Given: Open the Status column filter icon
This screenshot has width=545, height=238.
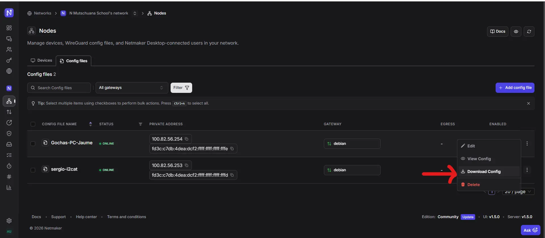Looking at the screenshot, I should point(140,124).
